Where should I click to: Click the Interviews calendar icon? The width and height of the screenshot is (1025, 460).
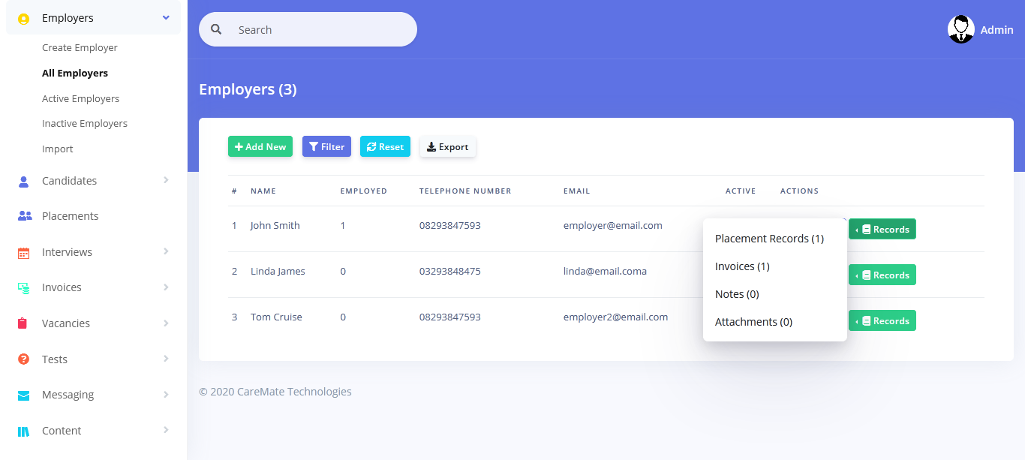coord(23,253)
